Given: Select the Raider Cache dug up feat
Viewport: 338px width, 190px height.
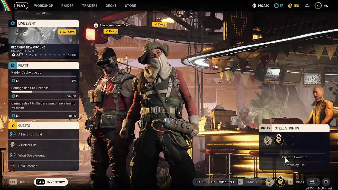Looking at the screenshot, I should pyautogui.click(x=44, y=77).
